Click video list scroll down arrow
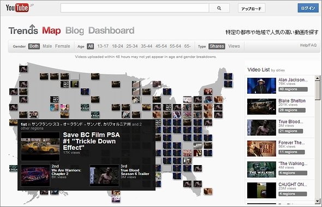 tap(317, 201)
